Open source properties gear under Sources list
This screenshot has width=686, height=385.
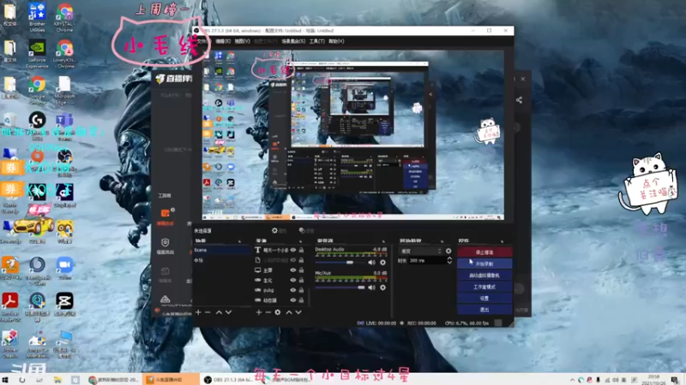277,312
